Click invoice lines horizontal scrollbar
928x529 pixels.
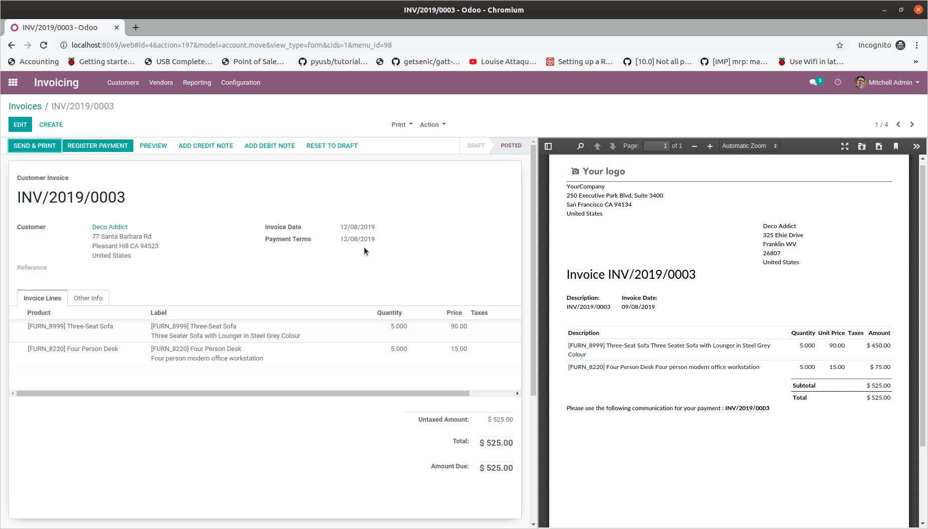[243, 394]
